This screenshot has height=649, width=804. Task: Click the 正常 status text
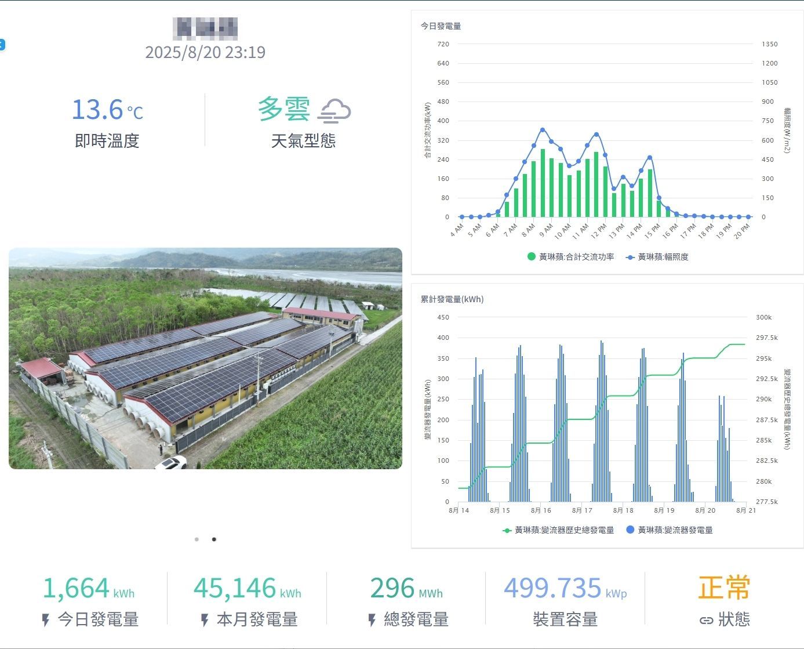tap(724, 588)
